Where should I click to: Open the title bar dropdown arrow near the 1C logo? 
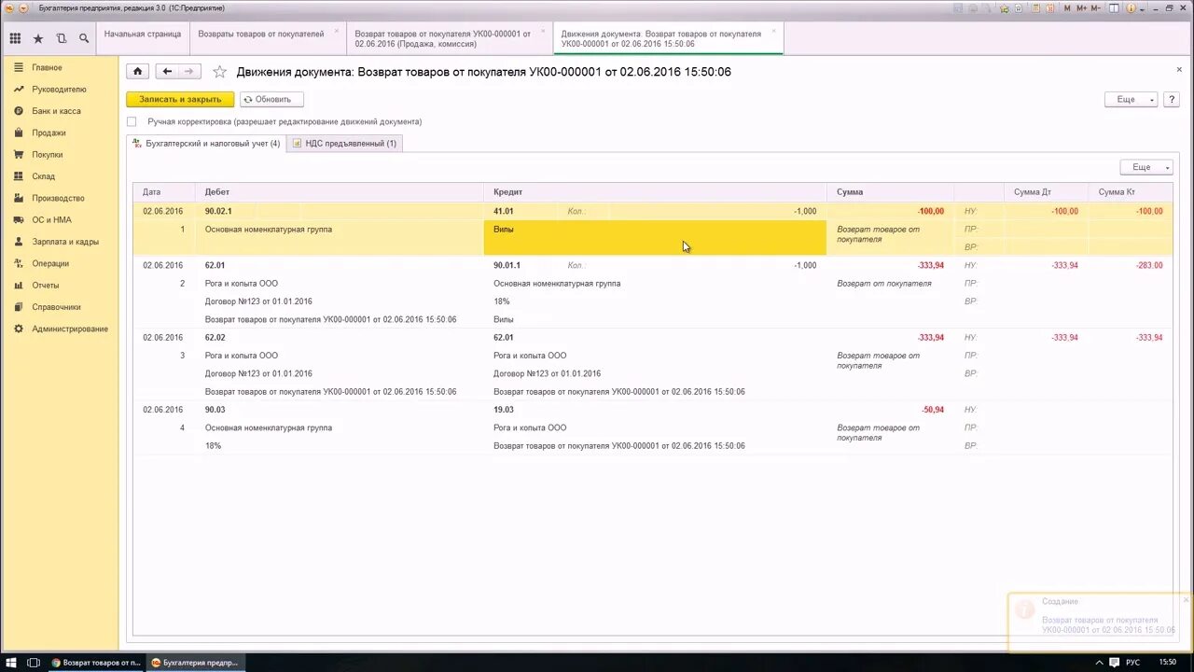pos(23,8)
